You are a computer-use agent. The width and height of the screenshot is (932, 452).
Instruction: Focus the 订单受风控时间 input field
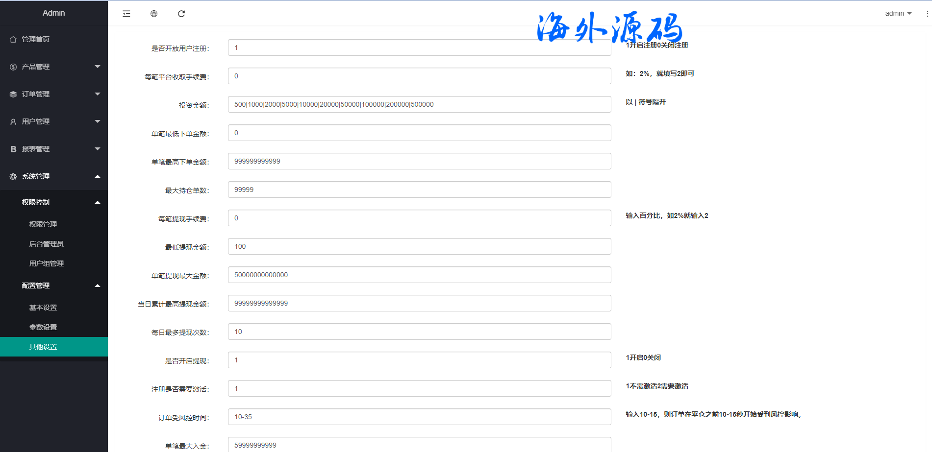(419, 417)
